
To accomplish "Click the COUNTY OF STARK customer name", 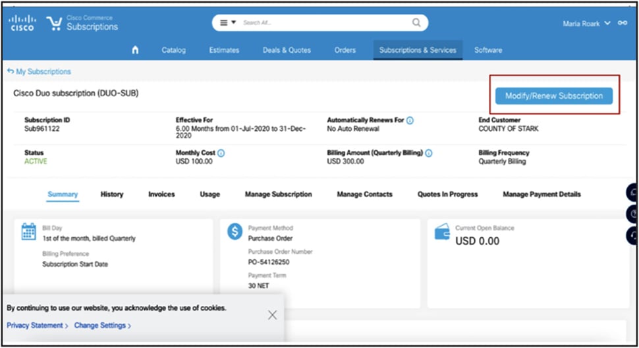I will click(508, 129).
